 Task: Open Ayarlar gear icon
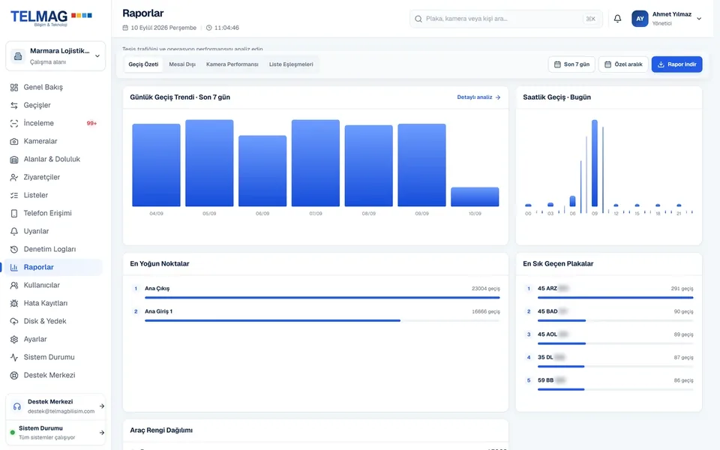coord(14,339)
